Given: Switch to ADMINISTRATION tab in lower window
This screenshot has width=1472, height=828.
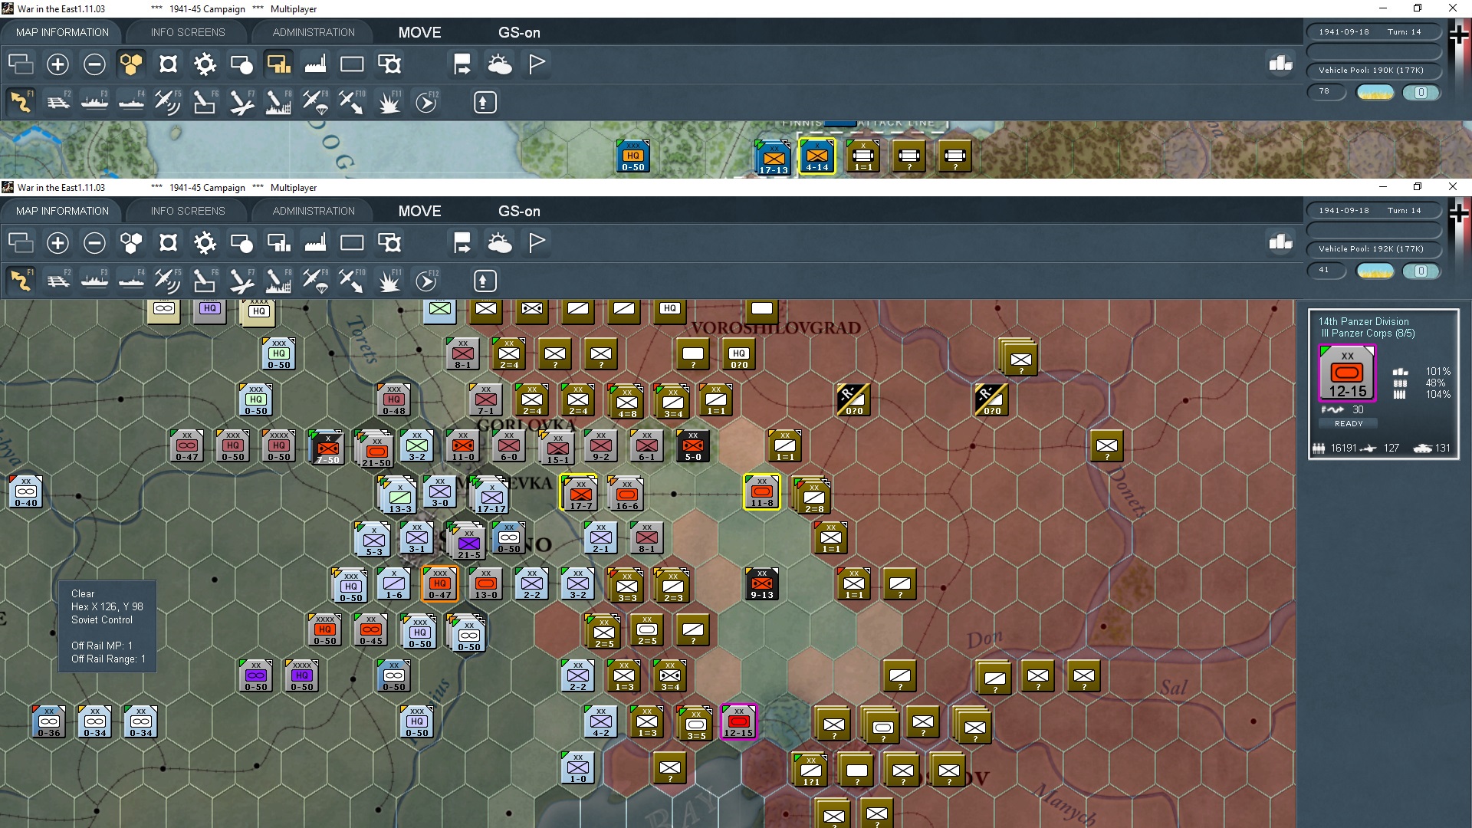Looking at the screenshot, I should [314, 211].
